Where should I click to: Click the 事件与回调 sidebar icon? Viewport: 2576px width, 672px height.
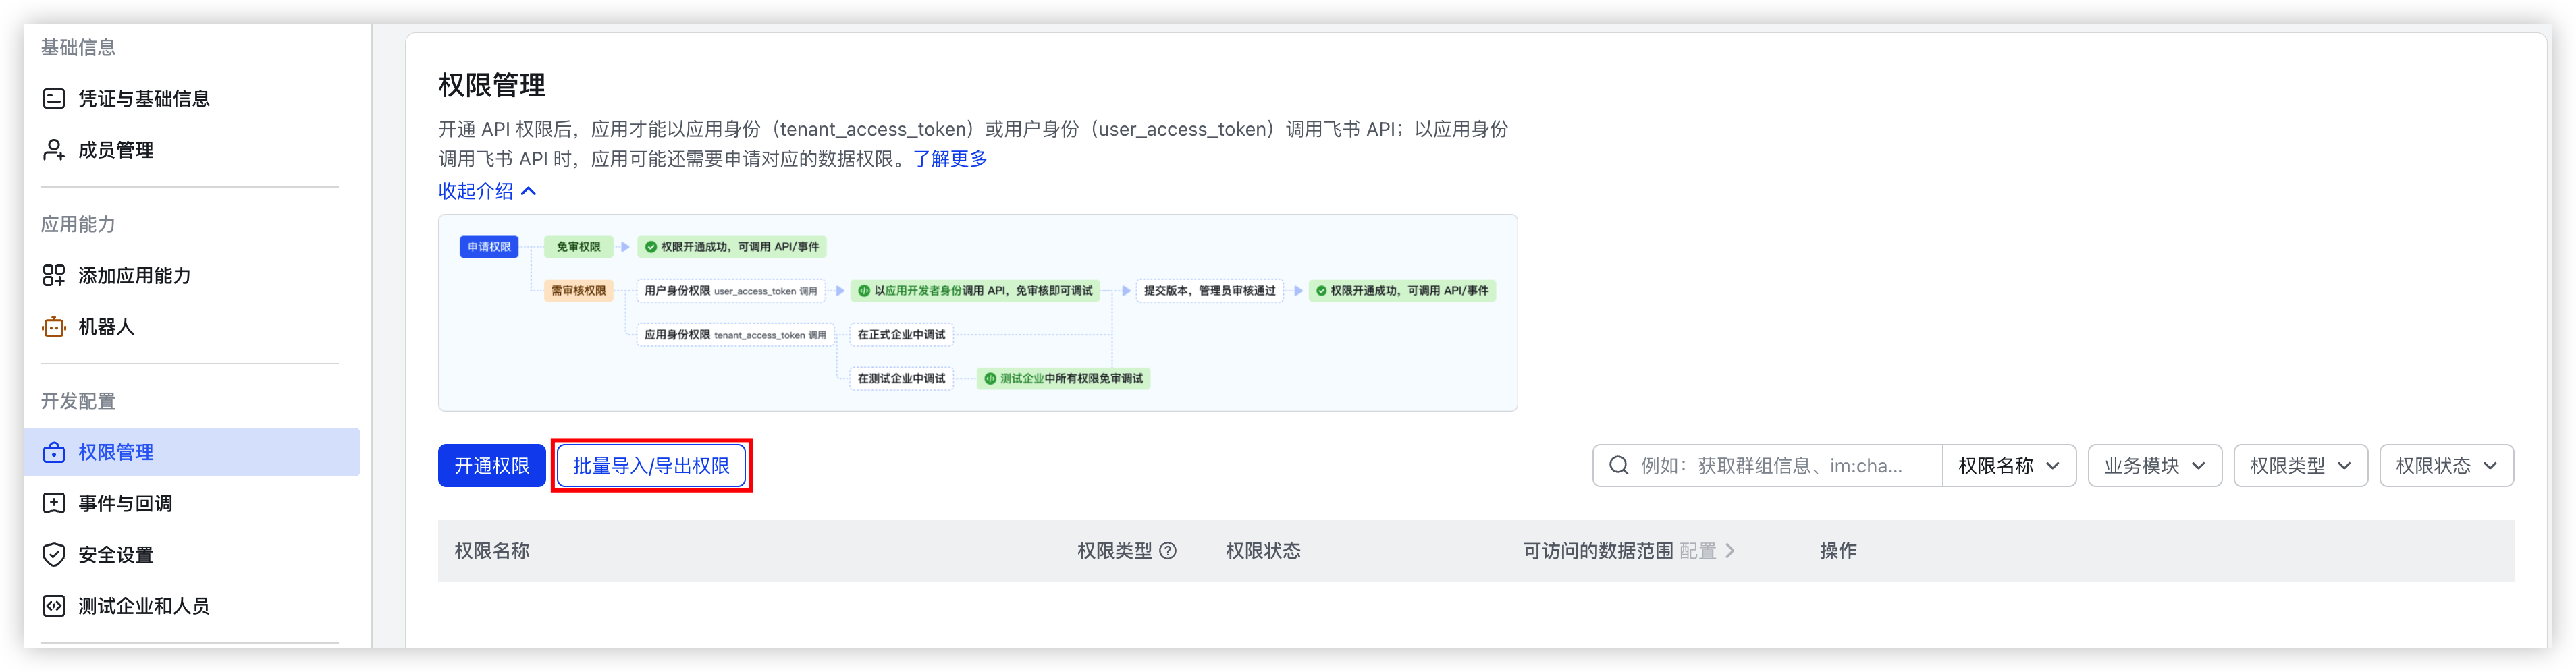(54, 503)
